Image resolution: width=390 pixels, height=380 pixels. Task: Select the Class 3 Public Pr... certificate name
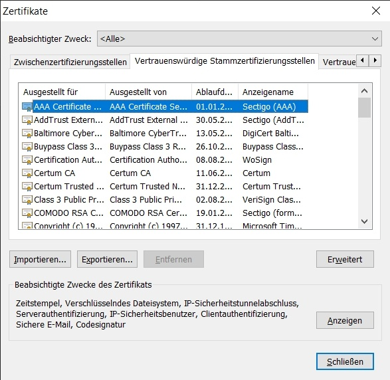[x=69, y=200]
